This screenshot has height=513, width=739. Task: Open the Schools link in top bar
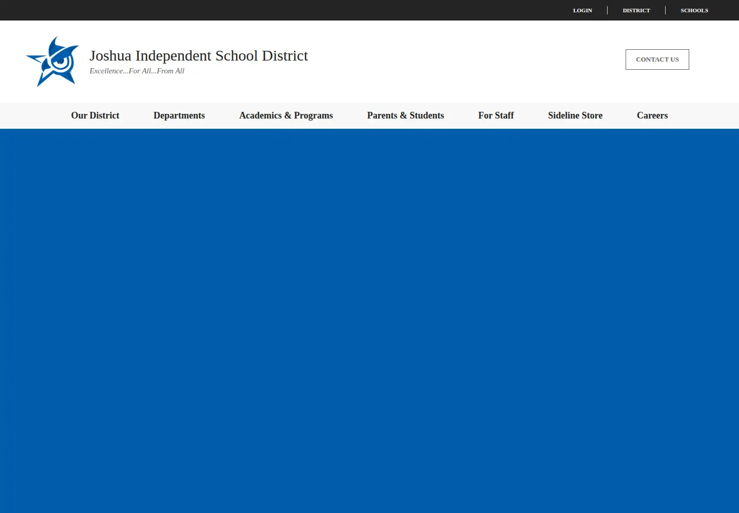point(694,10)
